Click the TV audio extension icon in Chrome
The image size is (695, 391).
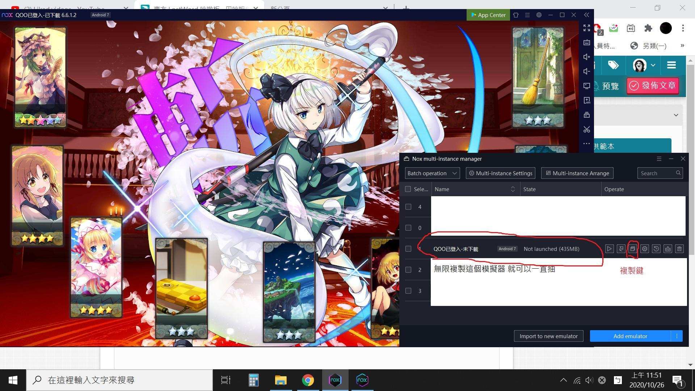pyautogui.click(x=631, y=28)
